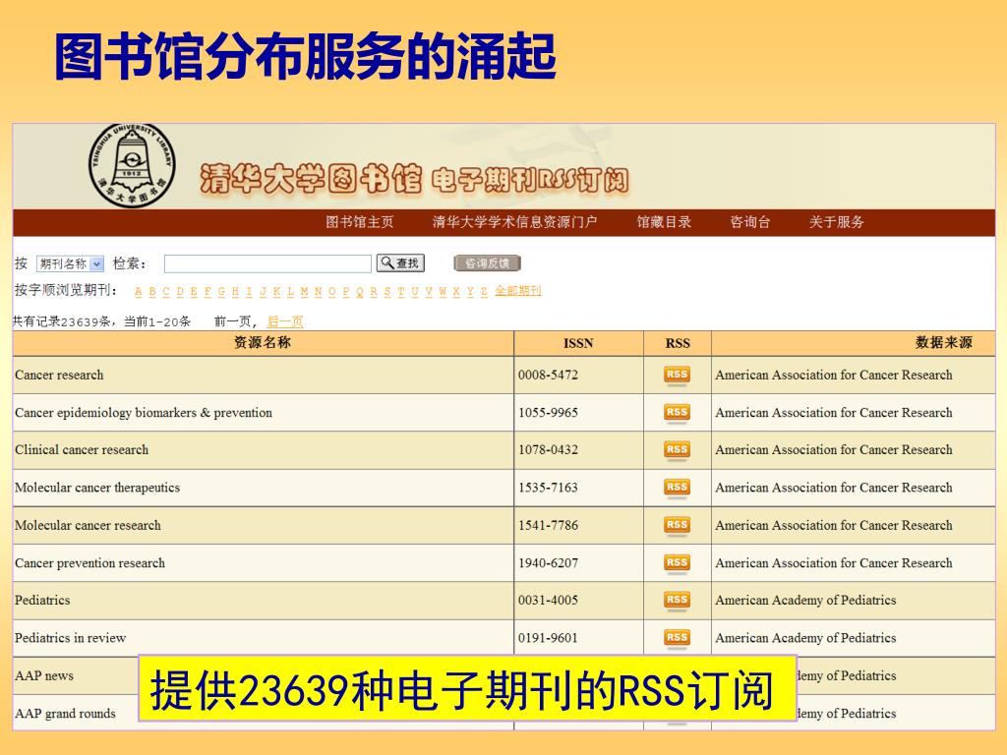Browse journals starting with letter C

tap(165, 291)
